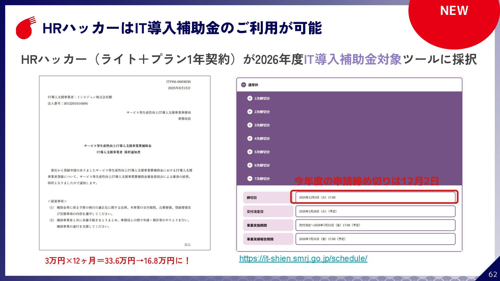Screen dimensions: 500x281
Task: Expand the 4次締切分 row
Action: (250, 138)
